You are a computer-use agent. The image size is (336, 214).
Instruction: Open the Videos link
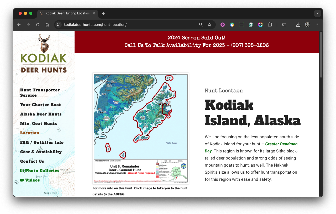coord(32,180)
